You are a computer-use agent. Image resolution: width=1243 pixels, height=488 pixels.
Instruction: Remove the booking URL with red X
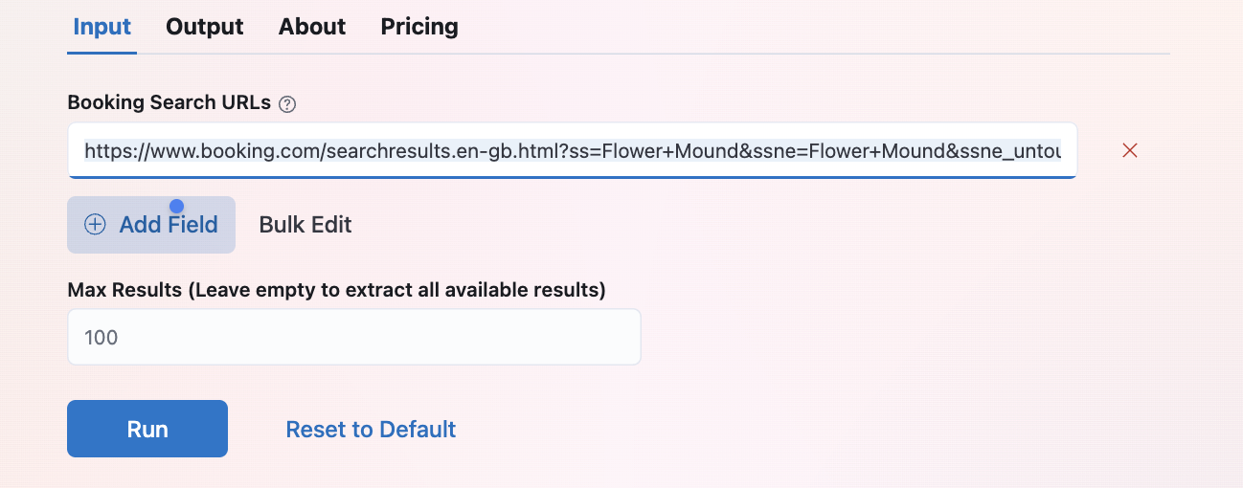[x=1130, y=150]
